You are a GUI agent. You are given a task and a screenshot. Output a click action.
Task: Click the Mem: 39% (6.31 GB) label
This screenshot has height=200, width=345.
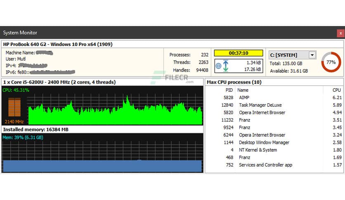tap(23, 138)
